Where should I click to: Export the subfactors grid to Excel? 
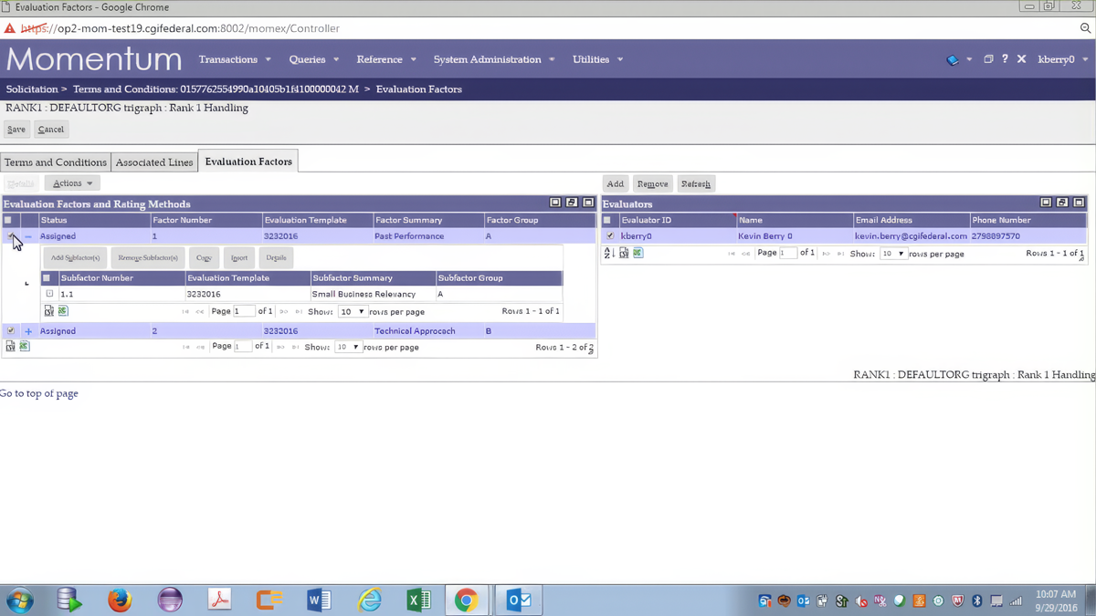point(62,311)
